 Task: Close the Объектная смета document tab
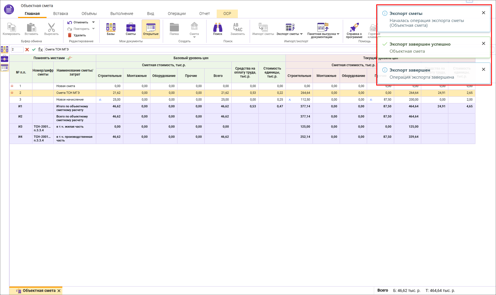pyautogui.click(x=59, y=291)
